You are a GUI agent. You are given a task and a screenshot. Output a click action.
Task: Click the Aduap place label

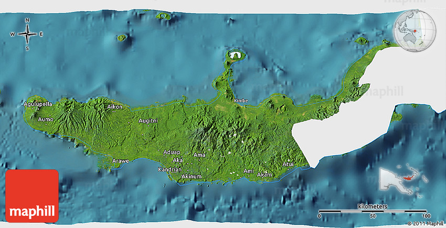[172, 152]
